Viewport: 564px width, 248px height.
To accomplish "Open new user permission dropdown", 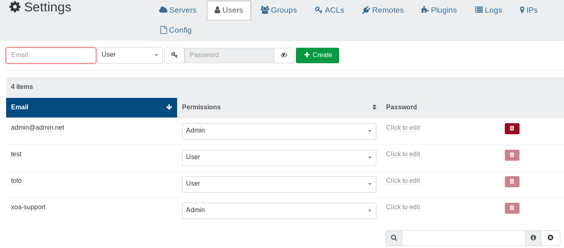I will (x=130, y=55).
